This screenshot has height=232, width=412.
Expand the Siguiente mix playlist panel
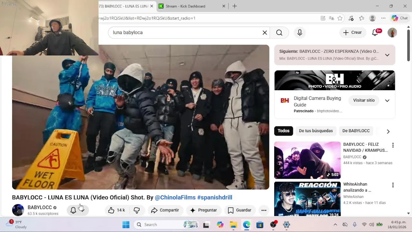tap(387, 55)
